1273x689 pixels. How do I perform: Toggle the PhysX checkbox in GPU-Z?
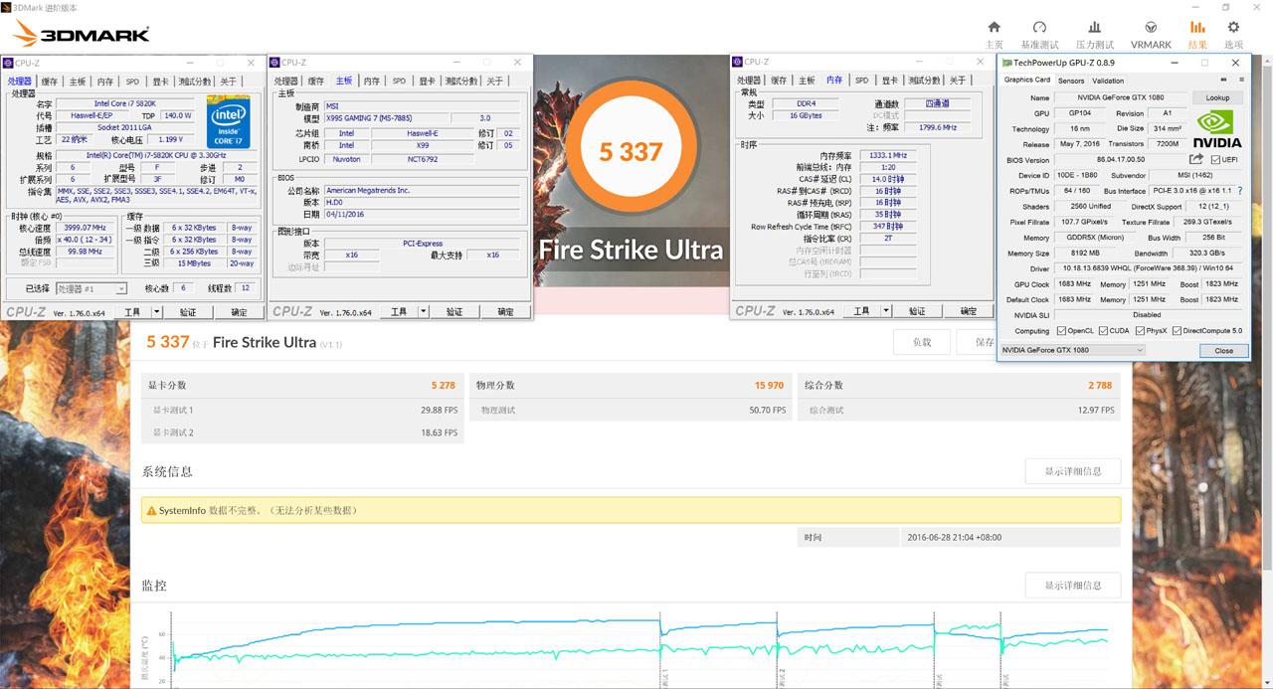point(1141,331)
